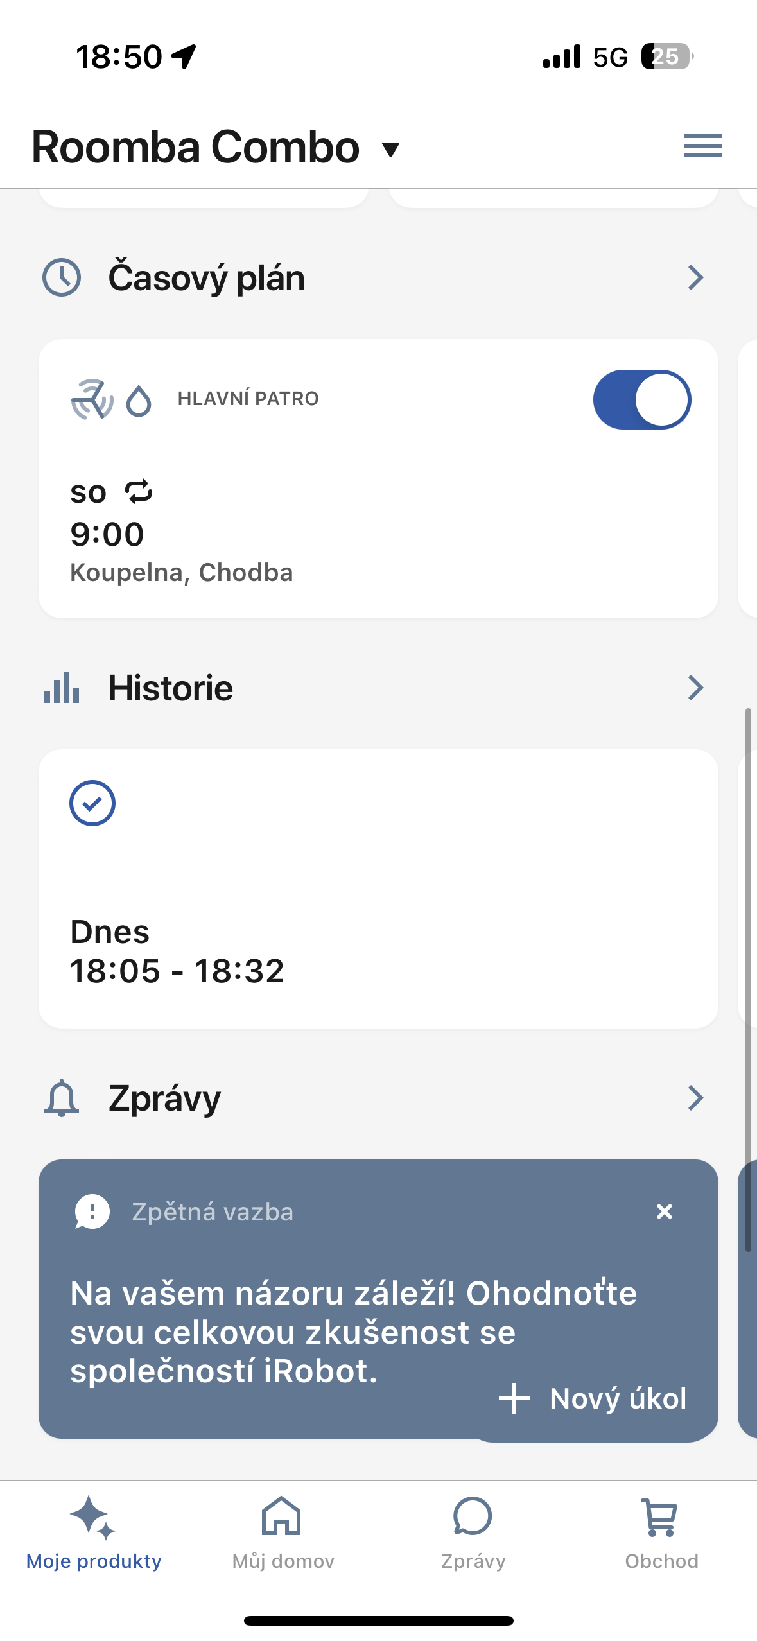Open Zprávy section via chevron
This screenshot has height=1641, width=757.
coord(695,1098)
